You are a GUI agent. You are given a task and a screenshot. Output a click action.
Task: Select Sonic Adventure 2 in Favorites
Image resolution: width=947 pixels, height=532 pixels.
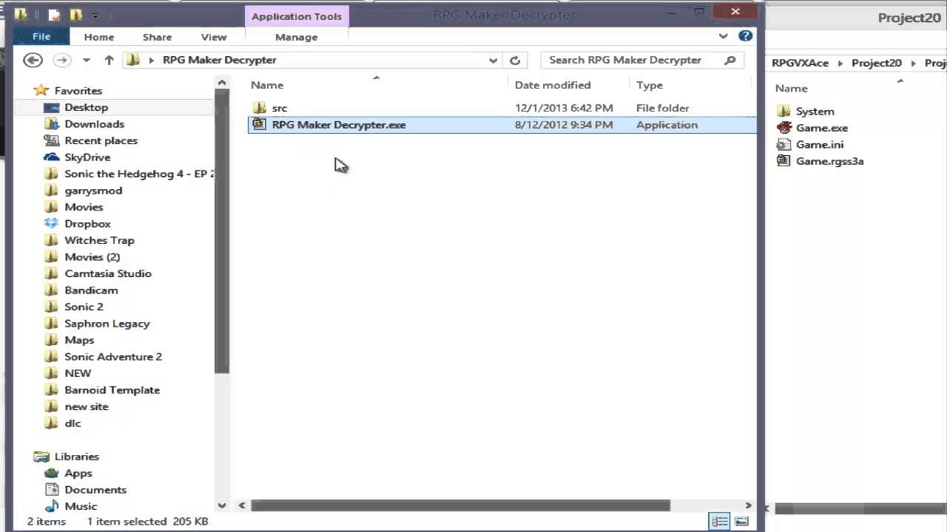(x=113, y=357)
